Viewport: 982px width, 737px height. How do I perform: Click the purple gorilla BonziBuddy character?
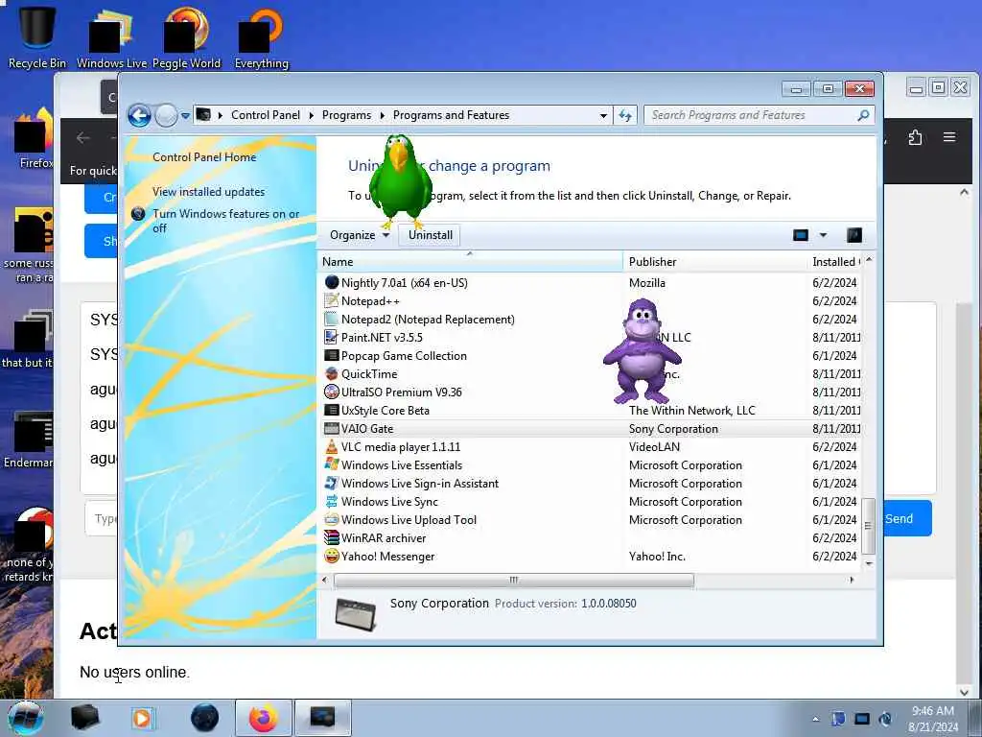[642, 351]
